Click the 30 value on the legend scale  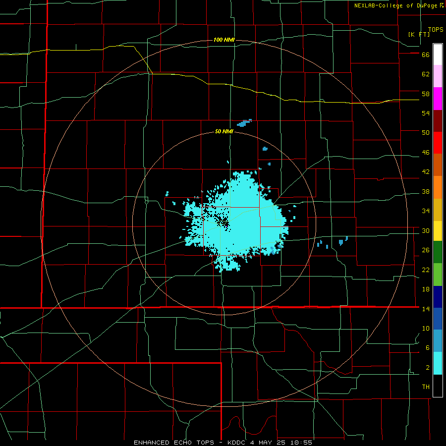point(426,230)
